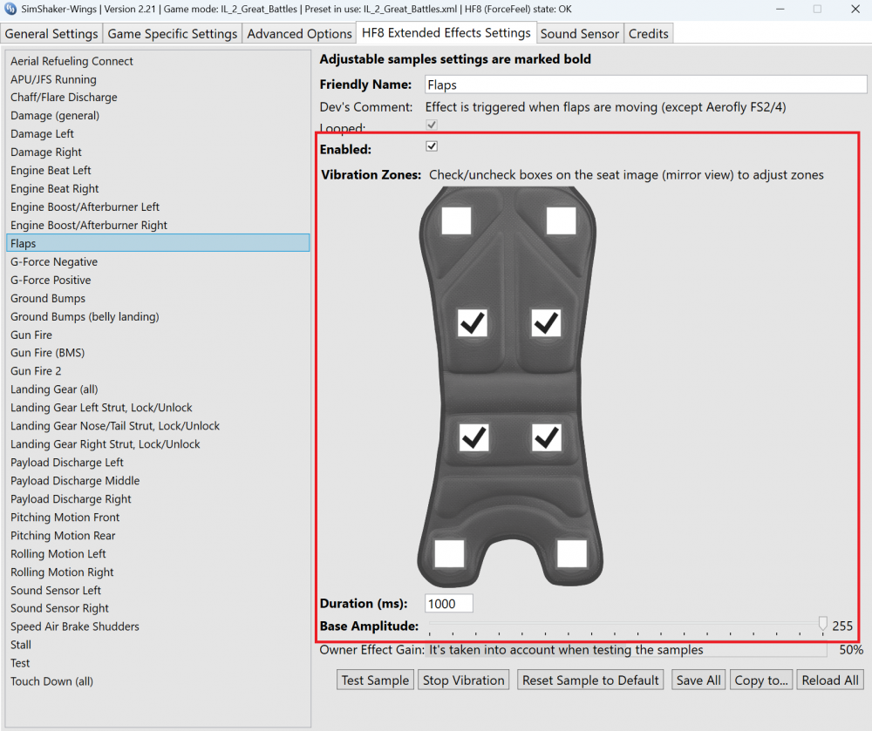Disable the Enabled checkbox for Flaps
This screenshot has height=731, width=872.
pos(431,146)
